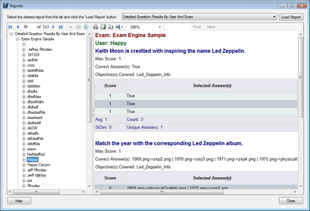This screenshot has height=211, width=310.
Task: Click the tree panel horizontal scrollbar
Action: click(36, 192)
